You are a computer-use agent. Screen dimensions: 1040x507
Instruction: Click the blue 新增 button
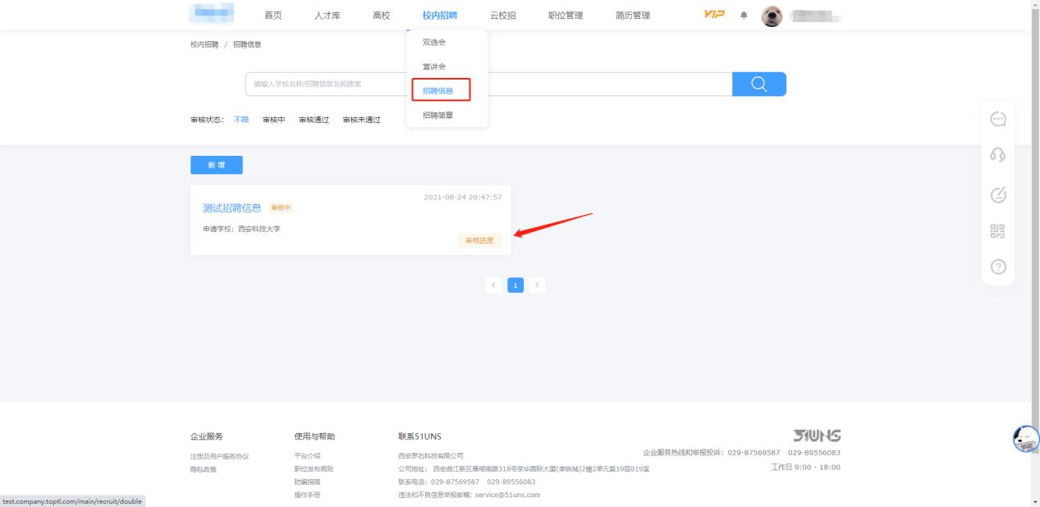(216, 165)
